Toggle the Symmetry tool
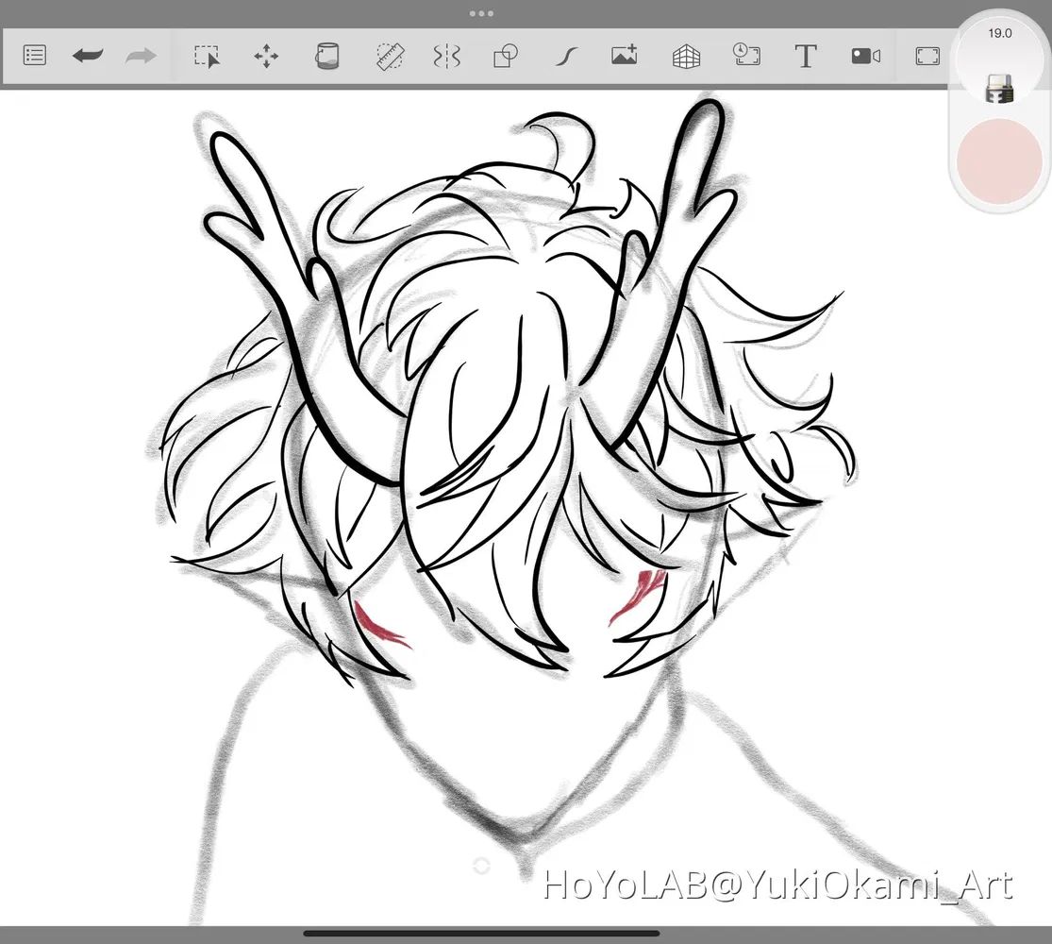 pos(447,57)
